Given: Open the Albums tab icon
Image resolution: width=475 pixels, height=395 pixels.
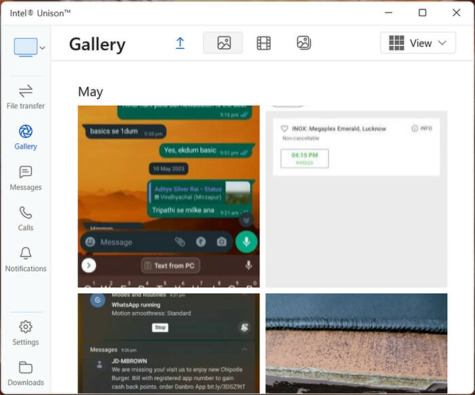Looking at the screenshot, I should click(303, 43).
